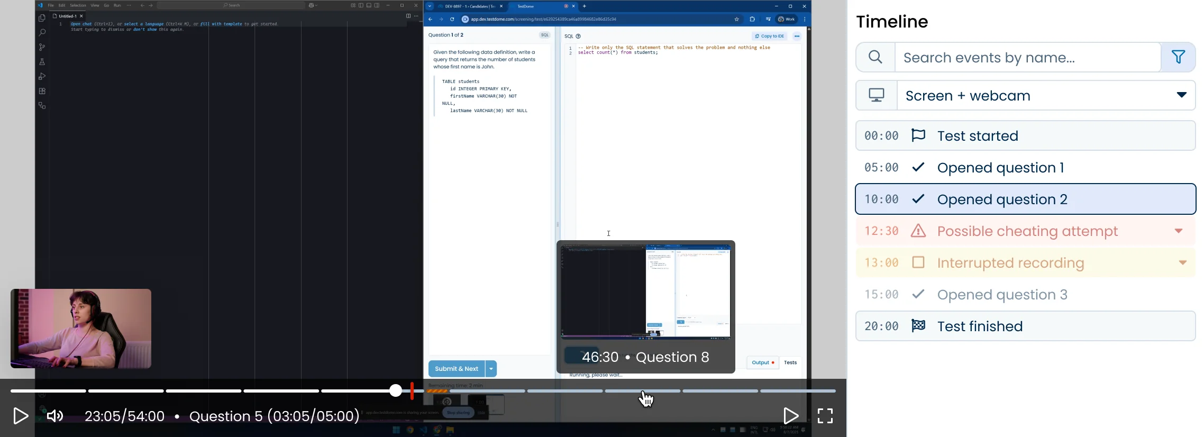Open video in fullscreen mode
The height and width of the screenshot is (437, 1204).
825,416
